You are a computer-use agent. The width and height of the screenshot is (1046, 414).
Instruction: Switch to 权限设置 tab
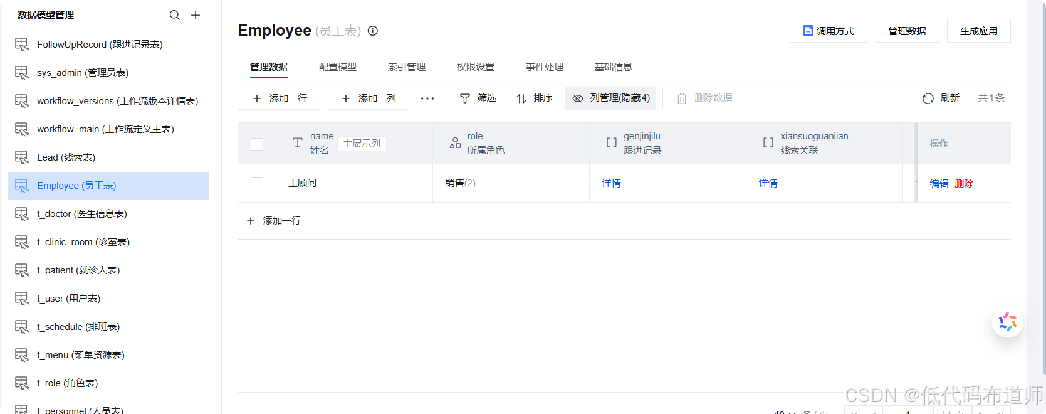coord(476,67)
